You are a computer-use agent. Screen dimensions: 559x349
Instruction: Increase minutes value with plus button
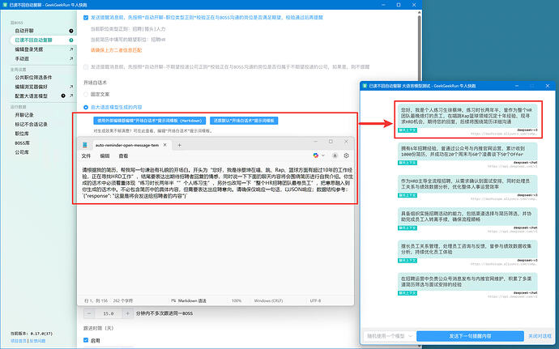(127, 313)
